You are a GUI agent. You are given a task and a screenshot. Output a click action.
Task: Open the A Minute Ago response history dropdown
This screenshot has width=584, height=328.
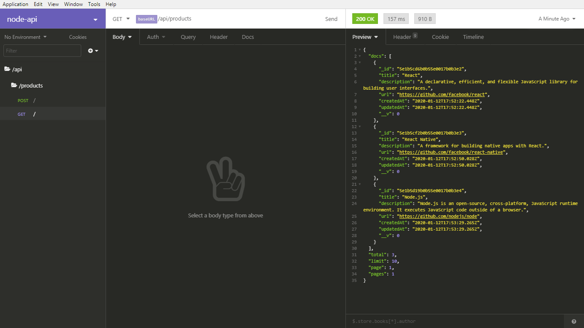[557, 19]
